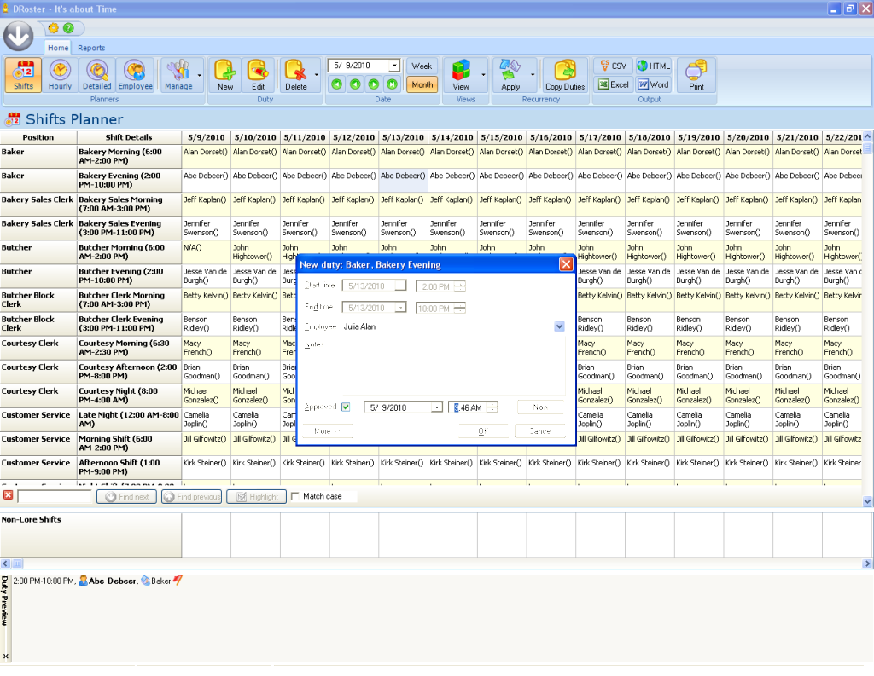Click inside the Notes text area
The image size is (874, 676).
pyautogui.click(x=452, y=365)
